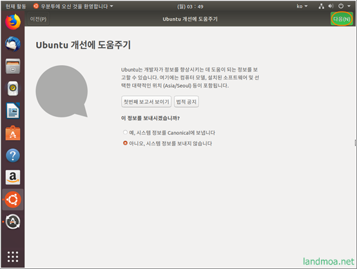This screenshot has height=269, width=357.
Task: Open the clock calendar in top bar
Action: pyautogui.click(x=190, y=6)
